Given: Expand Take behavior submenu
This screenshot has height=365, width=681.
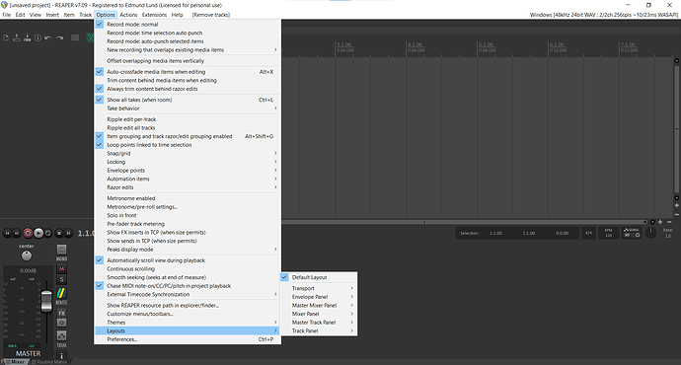Looking at the screenshot, I should pos(188,109).
